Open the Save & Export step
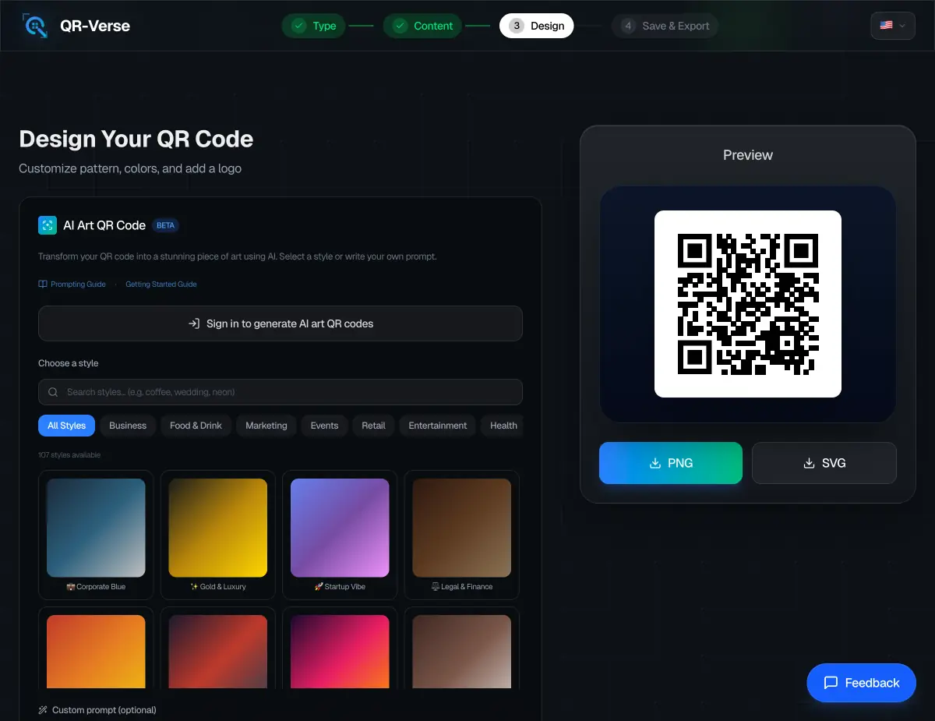 (665, 25)
